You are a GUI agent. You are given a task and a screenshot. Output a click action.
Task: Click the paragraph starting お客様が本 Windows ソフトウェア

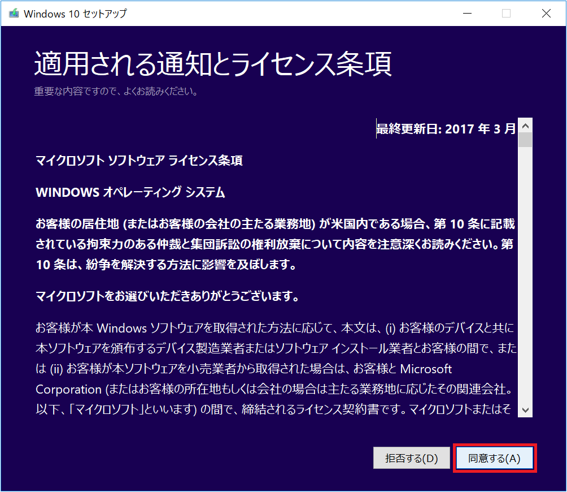click(x=275, y=329)
